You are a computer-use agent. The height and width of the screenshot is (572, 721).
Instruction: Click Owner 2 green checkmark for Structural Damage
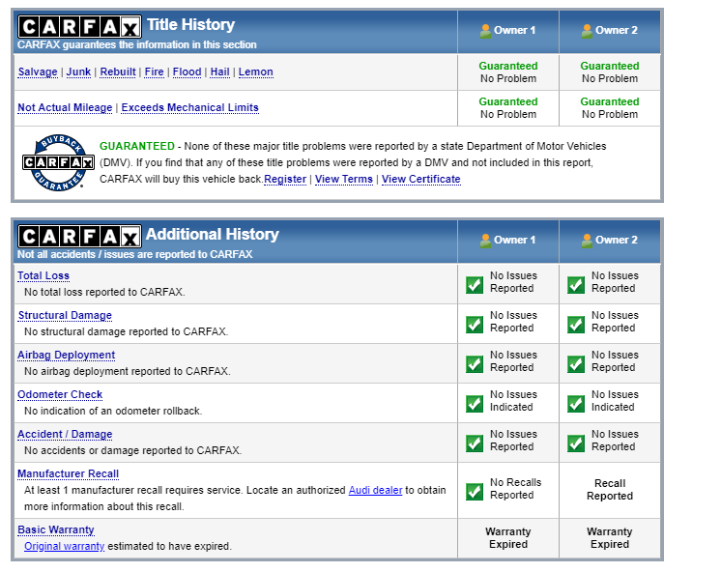point(576,324)
